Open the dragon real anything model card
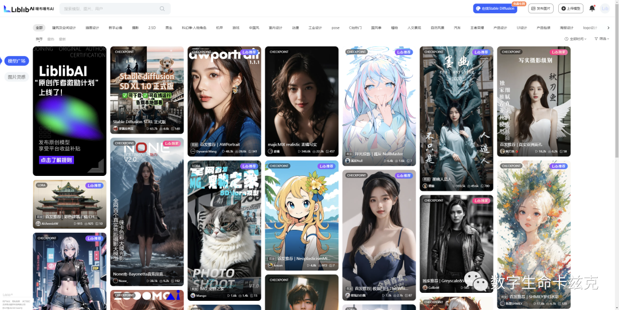 tap(456, 119)
